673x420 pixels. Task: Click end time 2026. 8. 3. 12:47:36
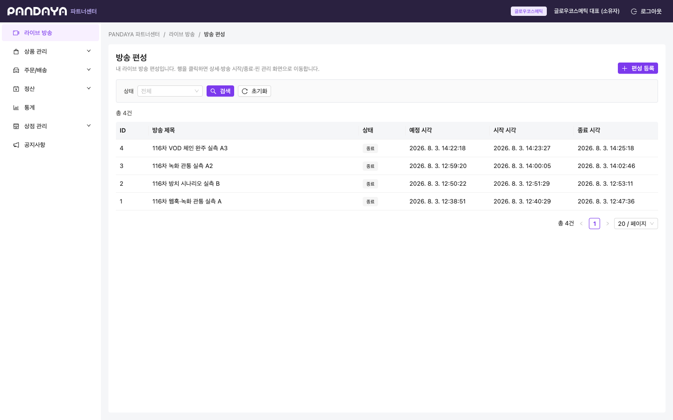[x=606, y=202]
